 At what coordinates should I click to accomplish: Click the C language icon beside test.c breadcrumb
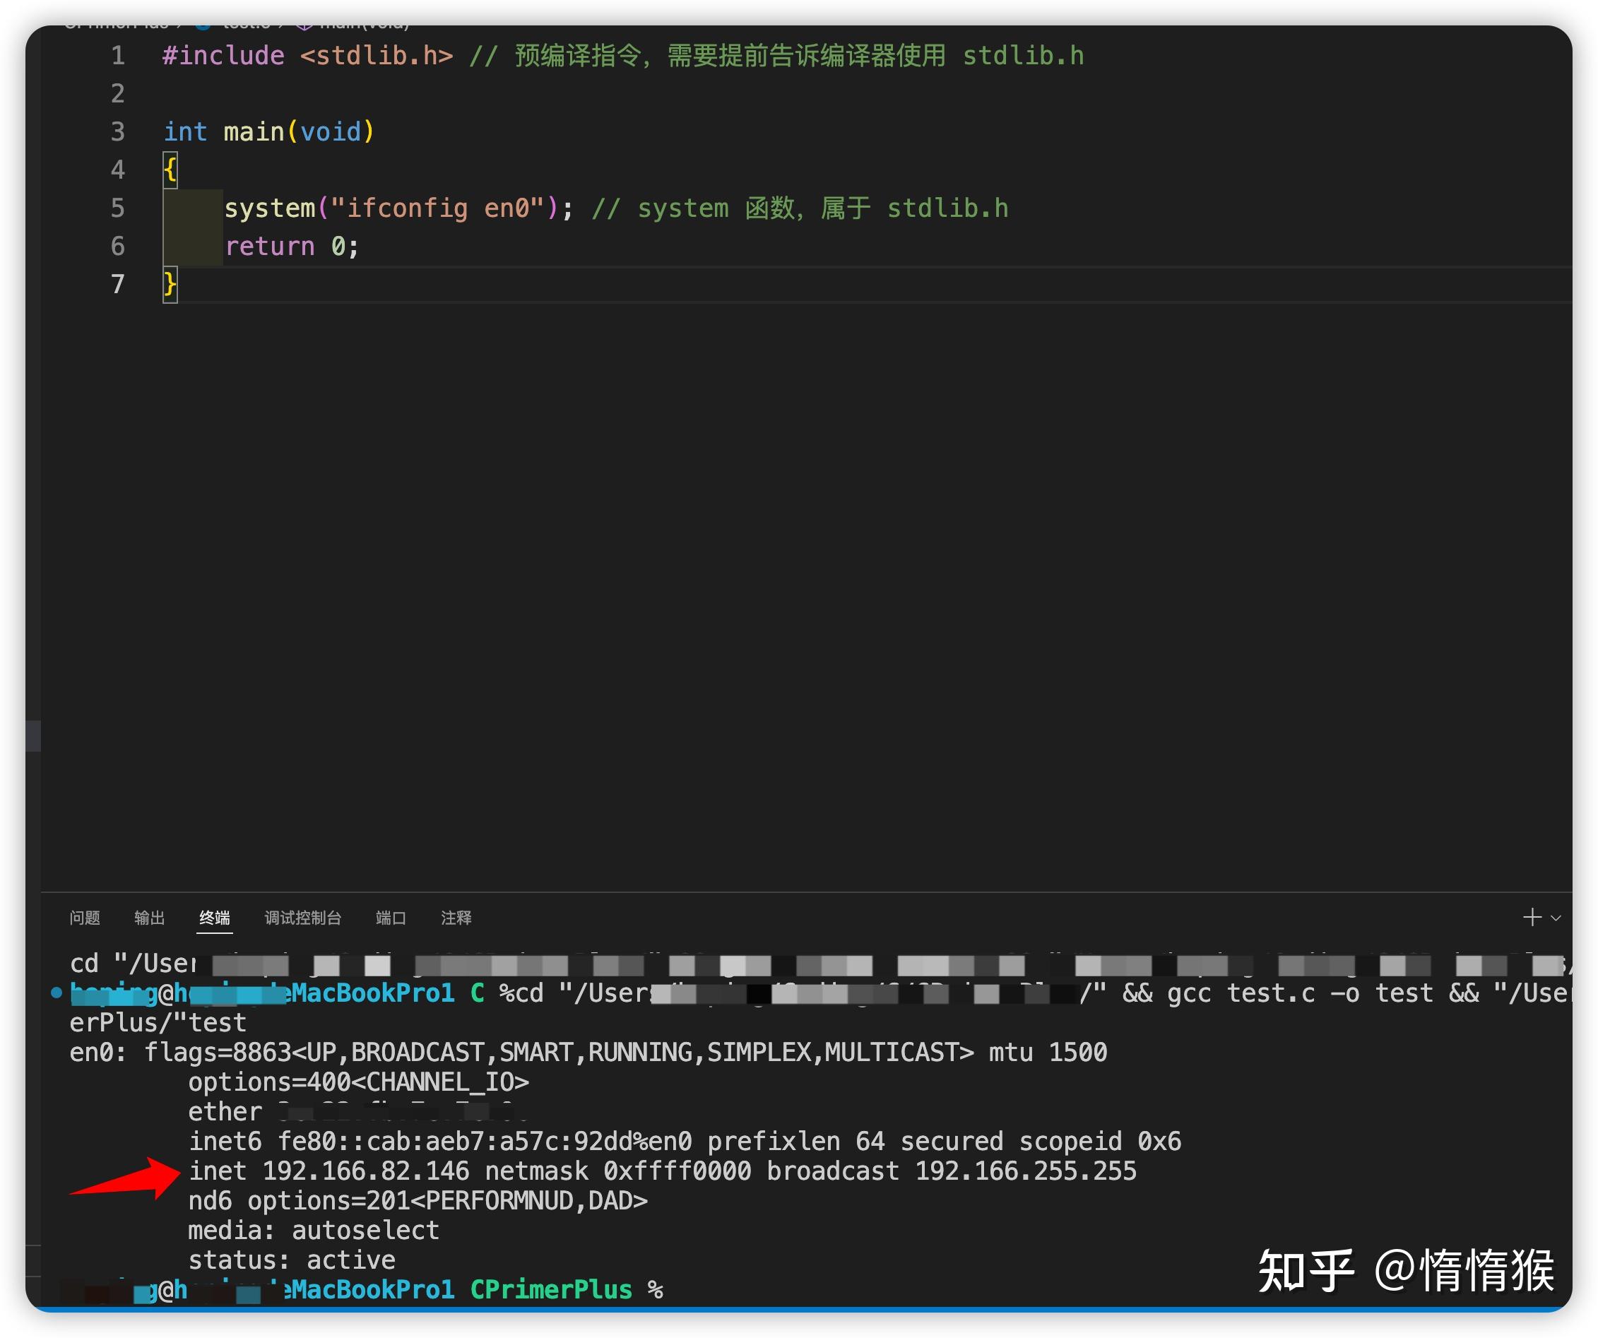tap(201, 23)
